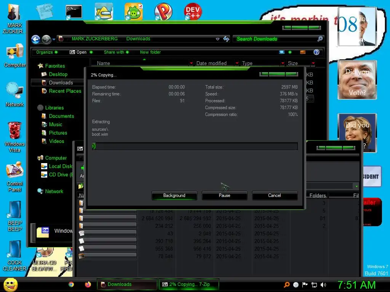Launch the green pig game shortcut
Screen dimensions: 390x292
pyautogui.click(x=134, y=11)
